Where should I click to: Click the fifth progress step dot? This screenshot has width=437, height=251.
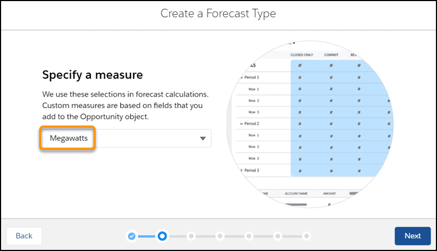[249, 236]
